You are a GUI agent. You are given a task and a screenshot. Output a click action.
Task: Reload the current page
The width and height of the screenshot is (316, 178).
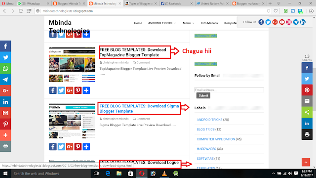tap(21, 11)
